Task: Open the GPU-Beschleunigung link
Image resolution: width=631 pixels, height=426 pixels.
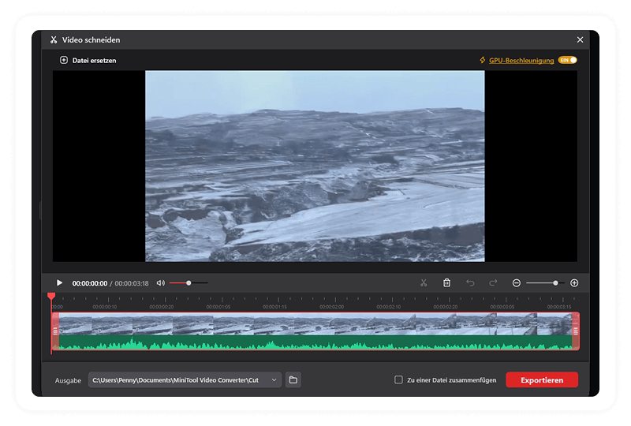Action: (x=521, y=61)
